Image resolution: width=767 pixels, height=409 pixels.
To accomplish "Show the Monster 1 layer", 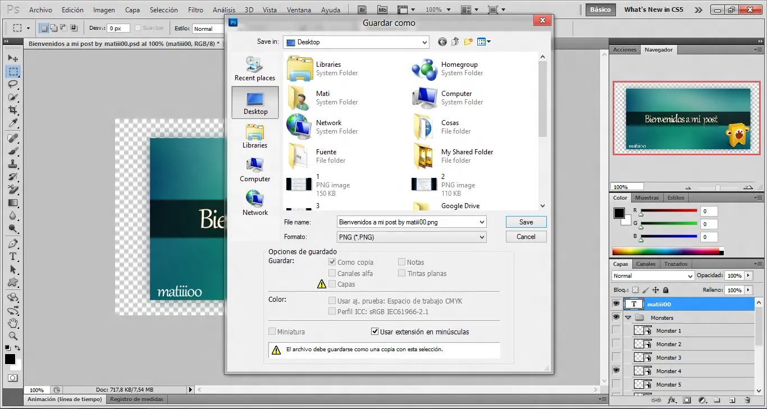I will tap(617, 330).
